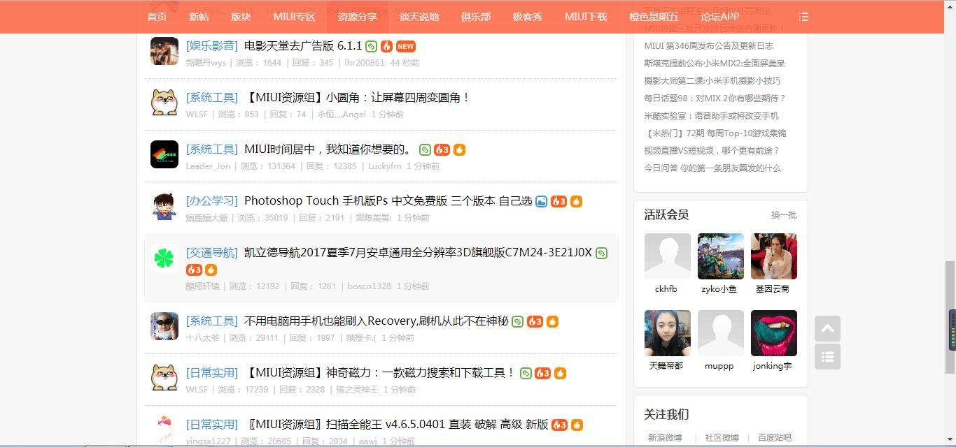Open the forum menu via hamburger icon

coord(803,17)
